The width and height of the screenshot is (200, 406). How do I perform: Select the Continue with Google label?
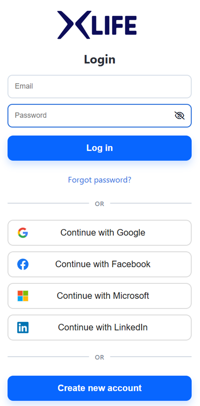click(103, 233)
